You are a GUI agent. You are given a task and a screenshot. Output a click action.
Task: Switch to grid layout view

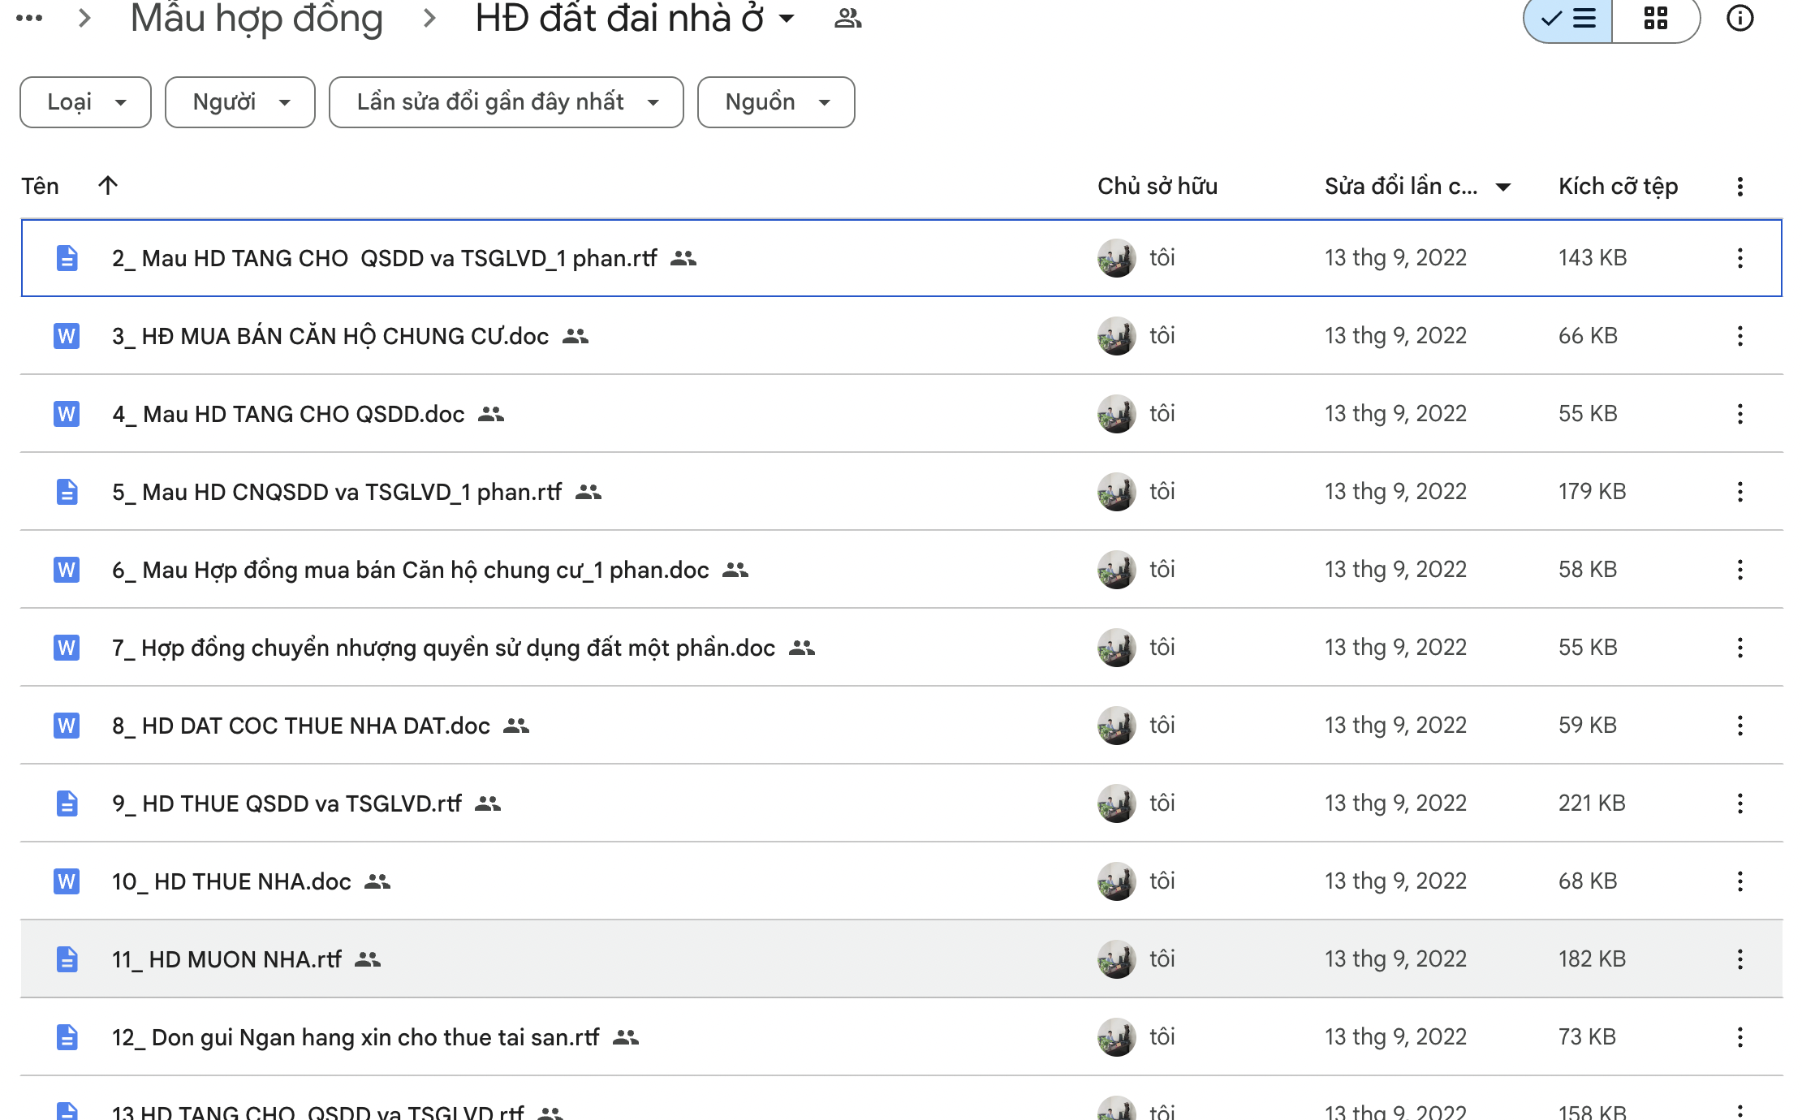click(x=1655, y=18)
